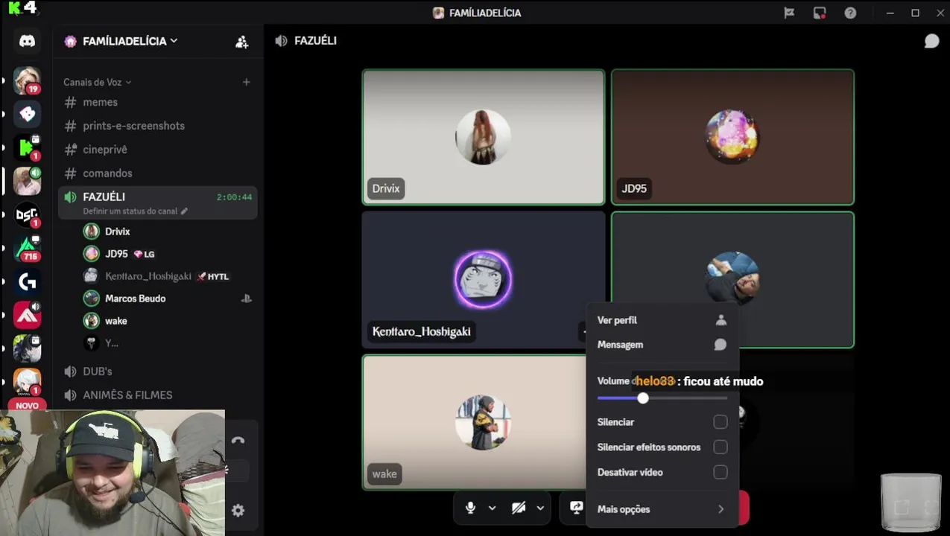The image size is (950, 536).
Task: Click the message bubble icon beside Mensagem
Action: click(x=721, y=345)
